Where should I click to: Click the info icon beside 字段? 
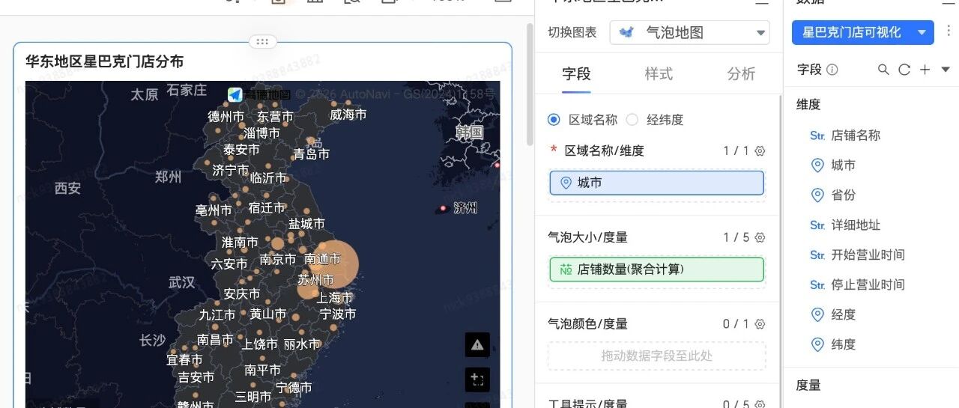(832, 70)
